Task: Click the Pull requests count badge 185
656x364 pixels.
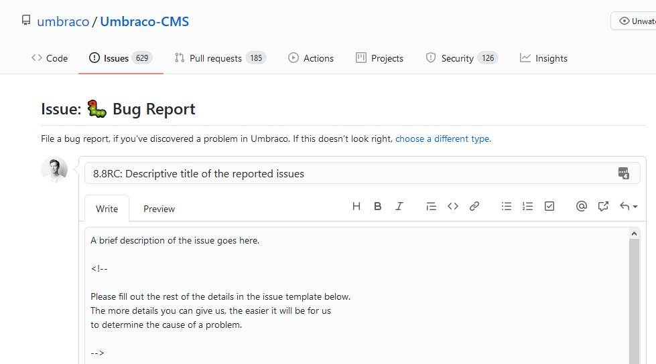Action: point(256,58)
